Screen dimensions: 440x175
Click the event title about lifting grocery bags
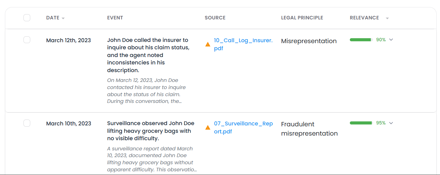[150, 131]
